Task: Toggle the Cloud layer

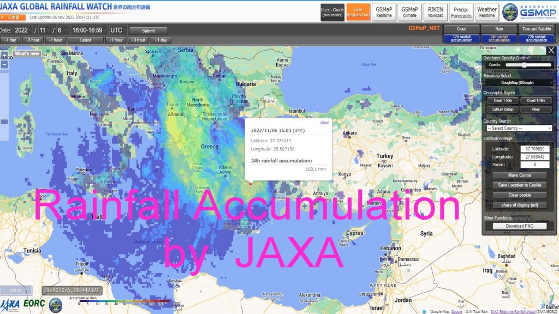Action: (x=461, y=29)
